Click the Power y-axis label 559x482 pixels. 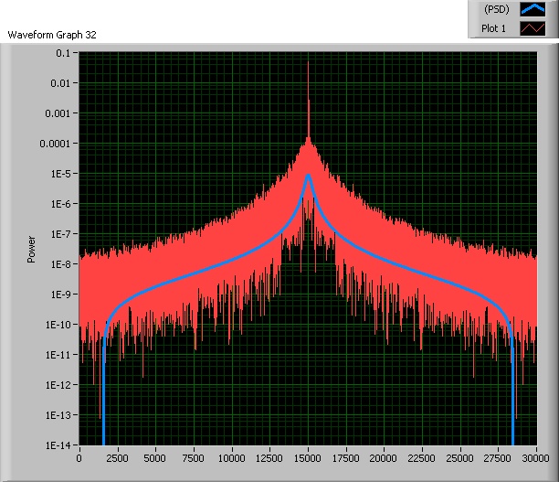[x=31, y=250]
